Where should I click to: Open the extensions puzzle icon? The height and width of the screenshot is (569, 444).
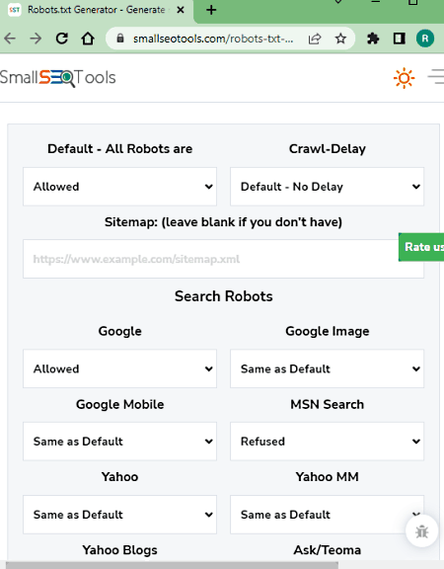(373, 39)
